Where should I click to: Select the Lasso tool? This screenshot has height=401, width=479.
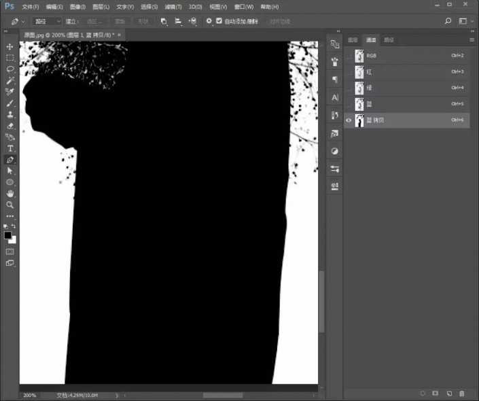pyautogui.click(x=10, y=69)
